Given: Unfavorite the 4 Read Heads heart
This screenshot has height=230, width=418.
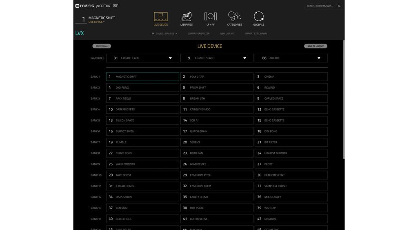Looking at the screenshot, I should point(170,58).
